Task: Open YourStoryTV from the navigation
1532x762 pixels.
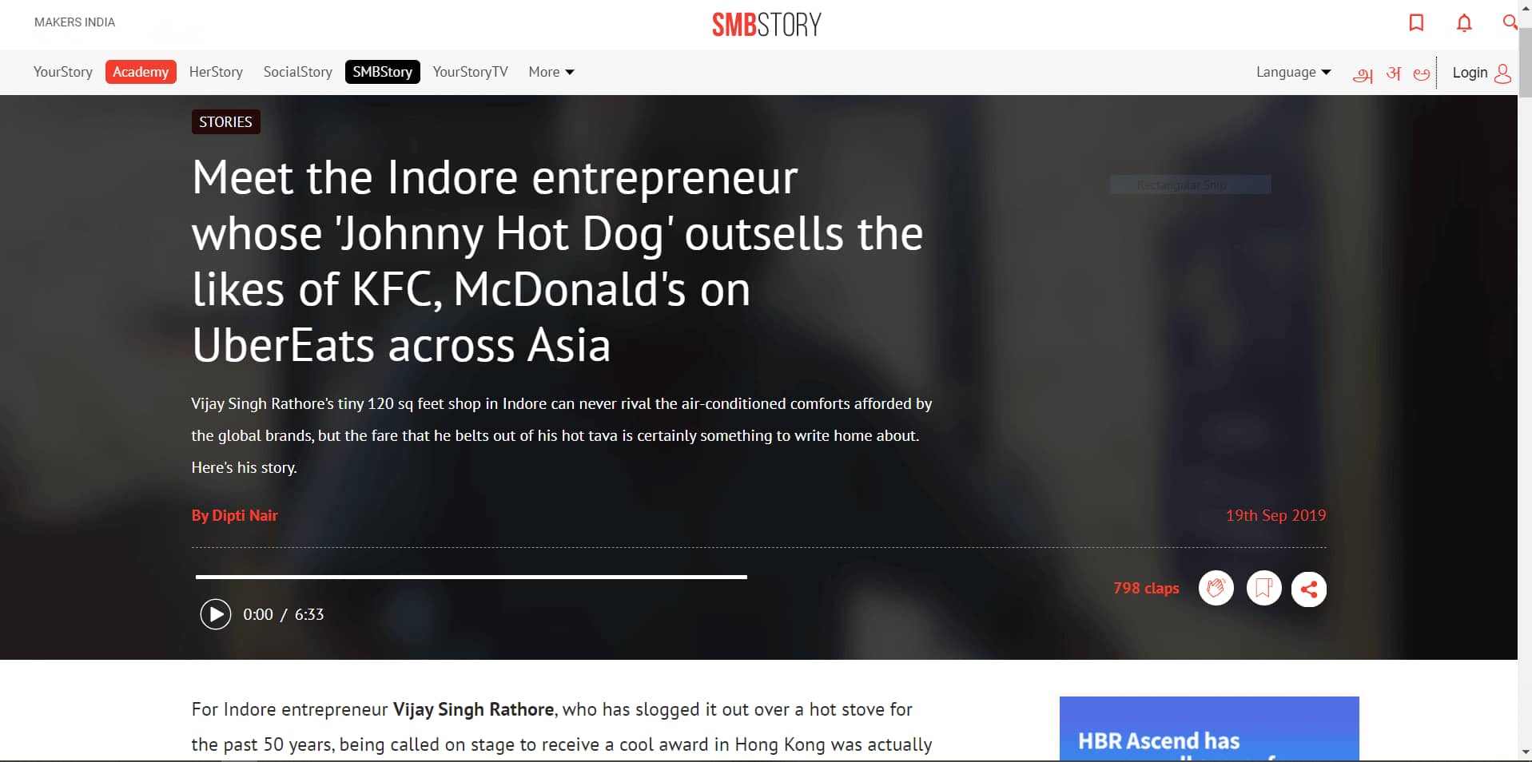Action: point(470,72)
